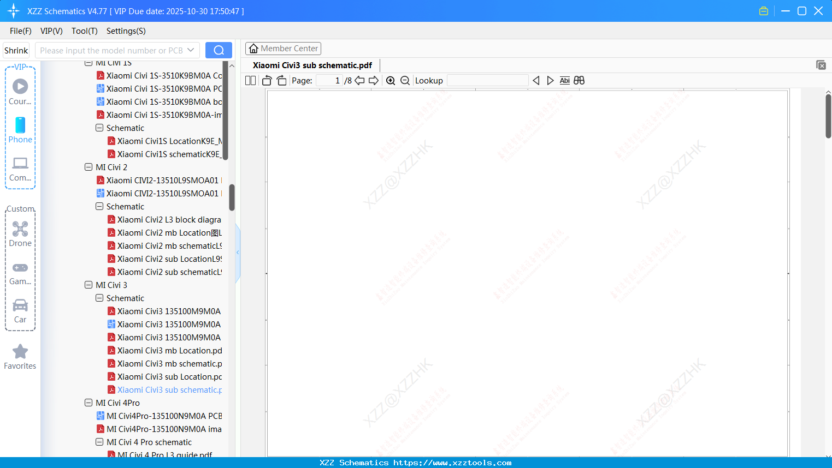Collapse the Schematic folder above Xiaomi Civi1S Location
Image resolution: width=832 pixels, height=468 pixels.
coord(99,128)
